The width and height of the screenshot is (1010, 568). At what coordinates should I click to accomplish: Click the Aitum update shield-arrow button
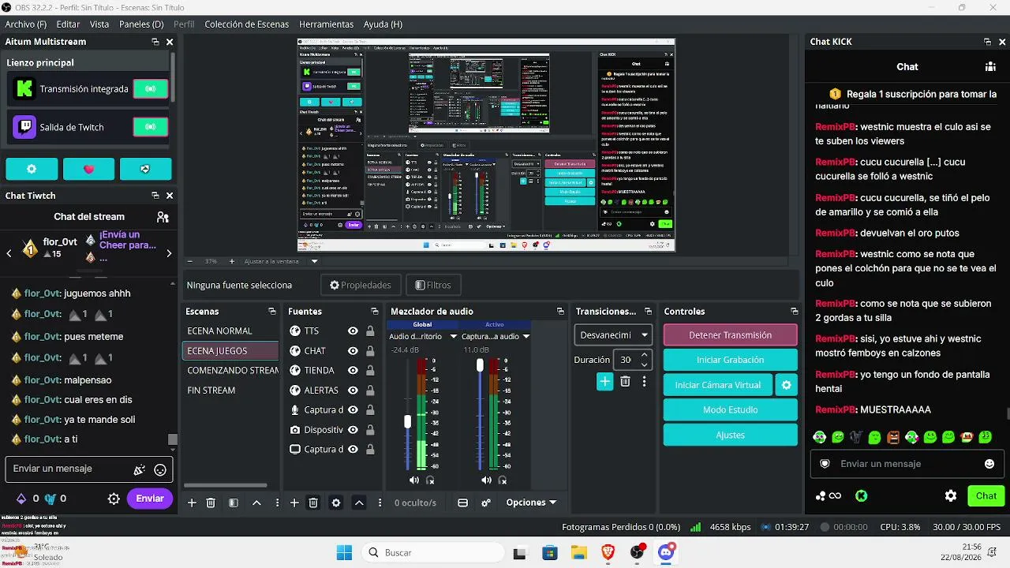point(145,169)
